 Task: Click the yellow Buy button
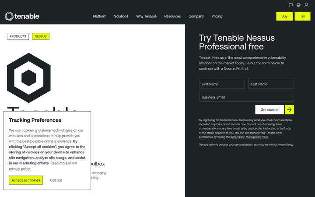coord(284,16)
